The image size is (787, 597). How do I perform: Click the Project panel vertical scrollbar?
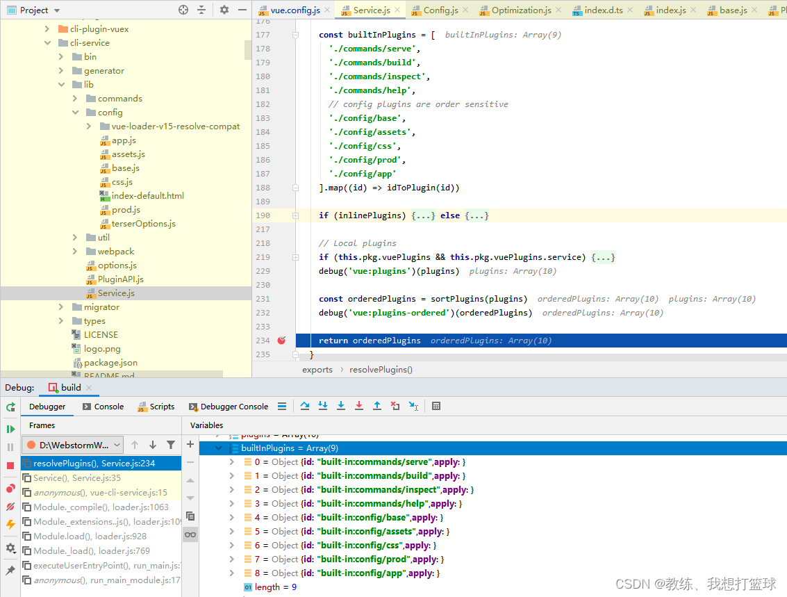(248, 50)
